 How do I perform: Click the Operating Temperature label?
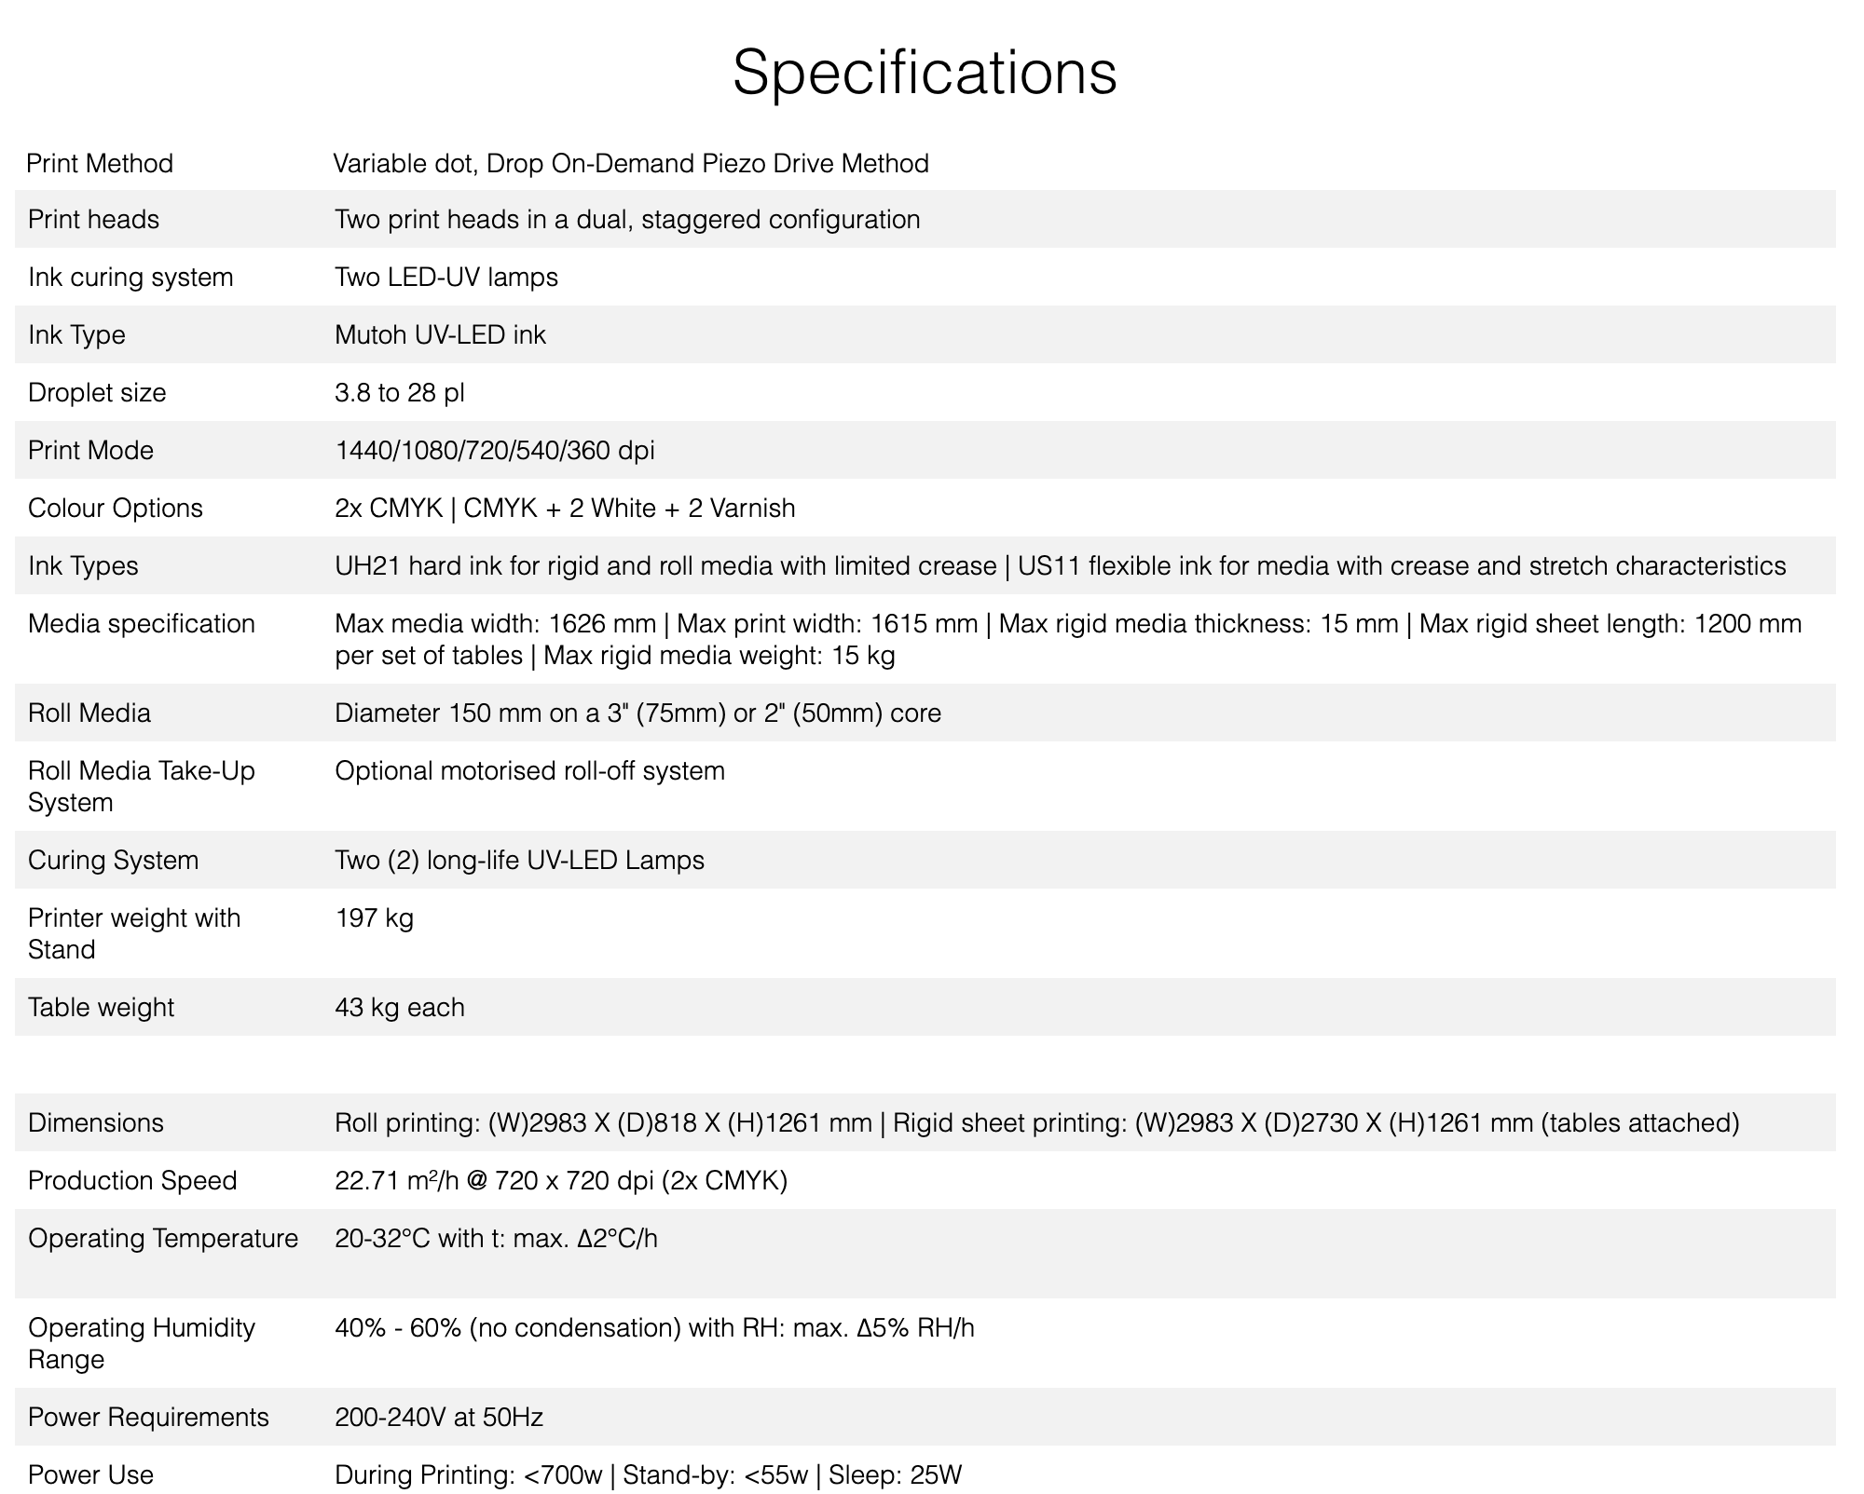(x=163, y=1239)
